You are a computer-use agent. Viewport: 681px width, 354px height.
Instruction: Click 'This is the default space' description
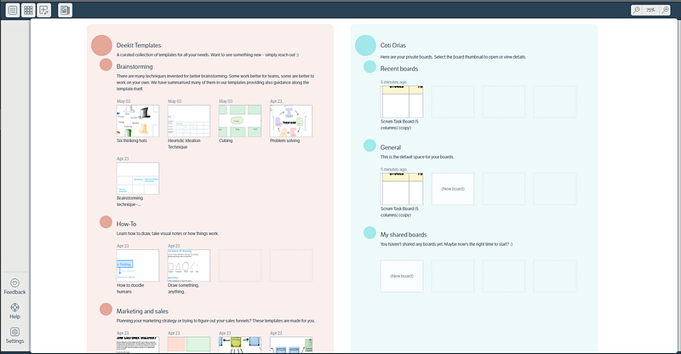417,157
